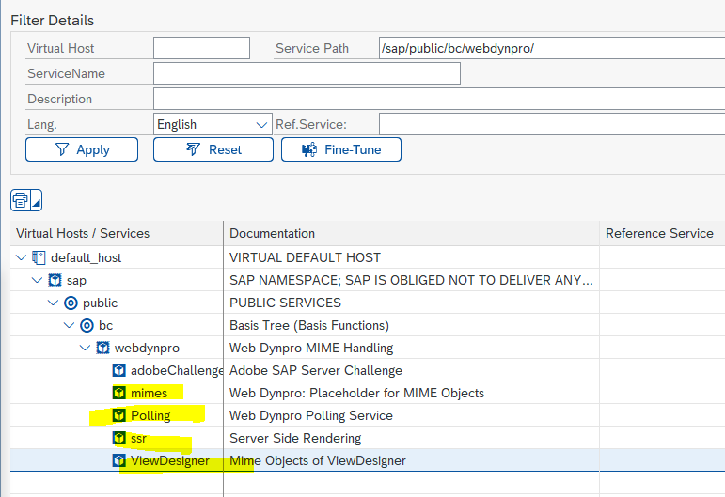Viewport: 725px width, 497px height.
Task: Collapse the sap namespace node
Action: (37, 280)
